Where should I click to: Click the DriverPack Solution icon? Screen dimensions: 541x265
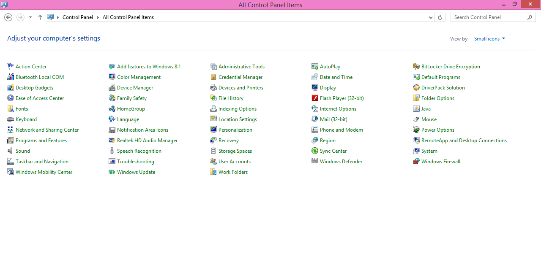416,87
